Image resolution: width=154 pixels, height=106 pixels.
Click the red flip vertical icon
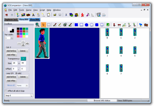(x=114, y=25)
